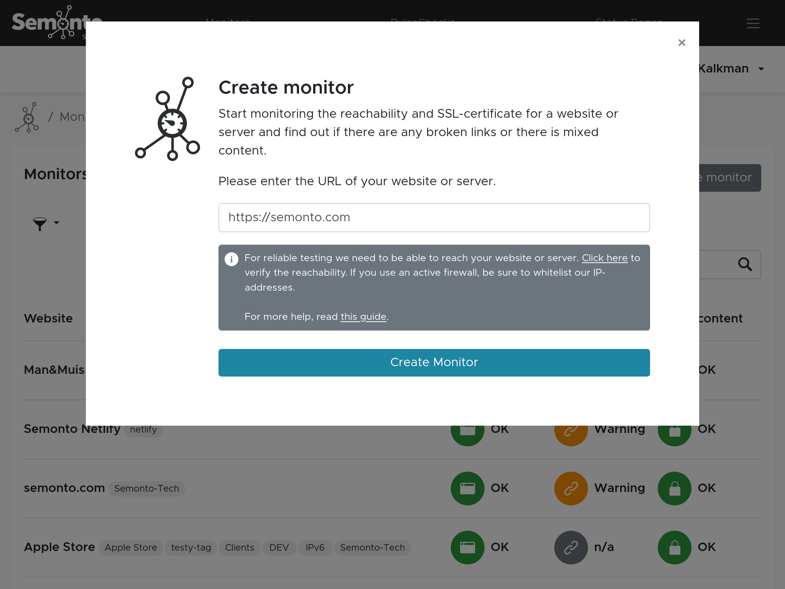Open the hamburger menu icon
The width and height of the screenshot is (785, 589).
click(753, 23)
